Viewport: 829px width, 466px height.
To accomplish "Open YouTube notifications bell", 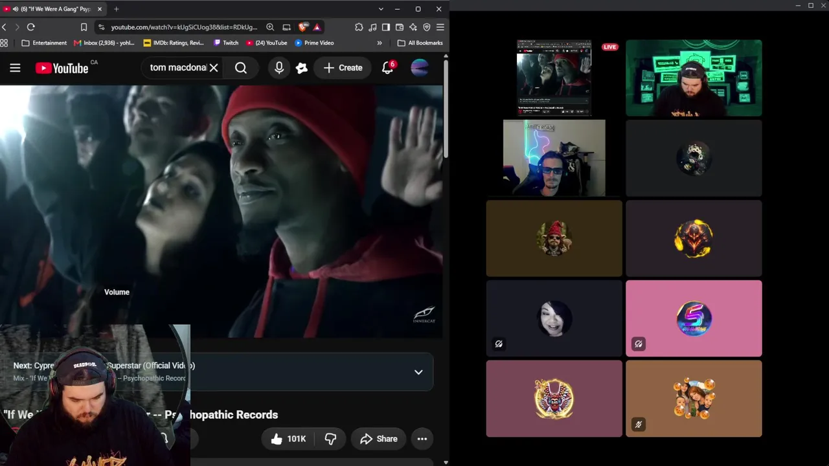I will 388,68.
